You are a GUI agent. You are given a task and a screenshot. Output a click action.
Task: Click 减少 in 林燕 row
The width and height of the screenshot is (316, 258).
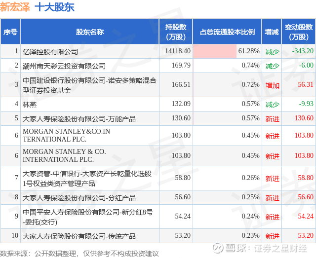(x=272, y=105)
